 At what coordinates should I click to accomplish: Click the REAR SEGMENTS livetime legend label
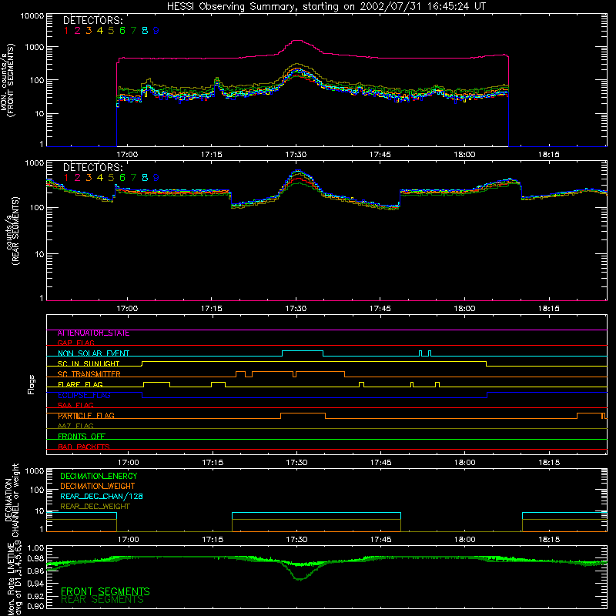tap(102, 600)
